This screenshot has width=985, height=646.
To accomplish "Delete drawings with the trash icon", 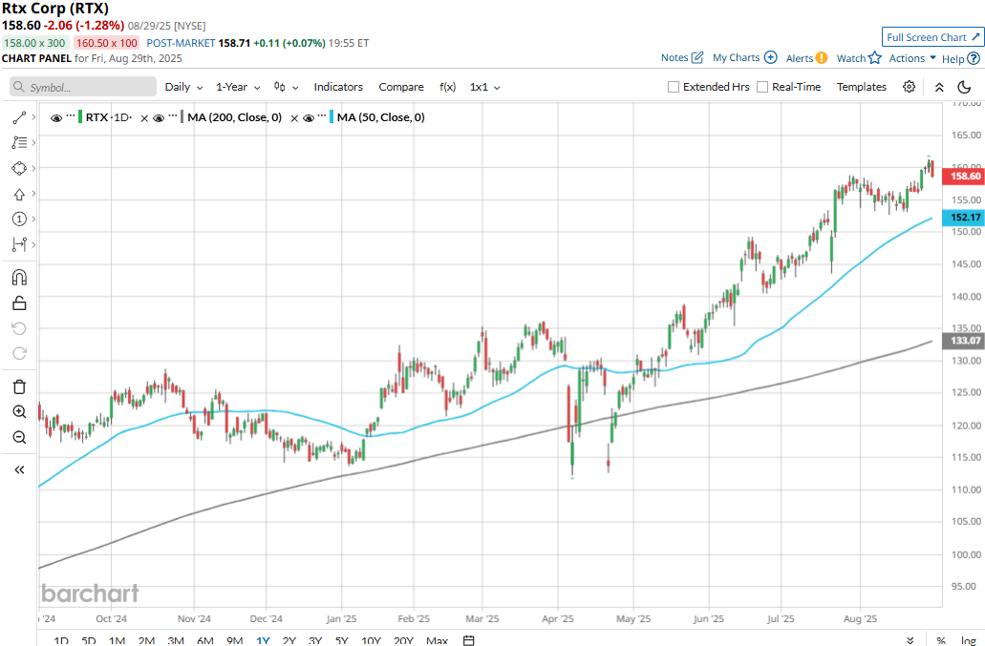I will [x=19, y=386].
